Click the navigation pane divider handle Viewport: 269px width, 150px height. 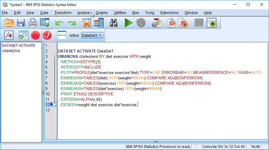point(43,92)
